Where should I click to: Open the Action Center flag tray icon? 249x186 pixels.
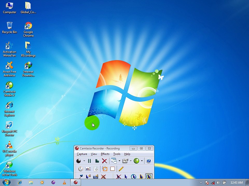[207, 183]
